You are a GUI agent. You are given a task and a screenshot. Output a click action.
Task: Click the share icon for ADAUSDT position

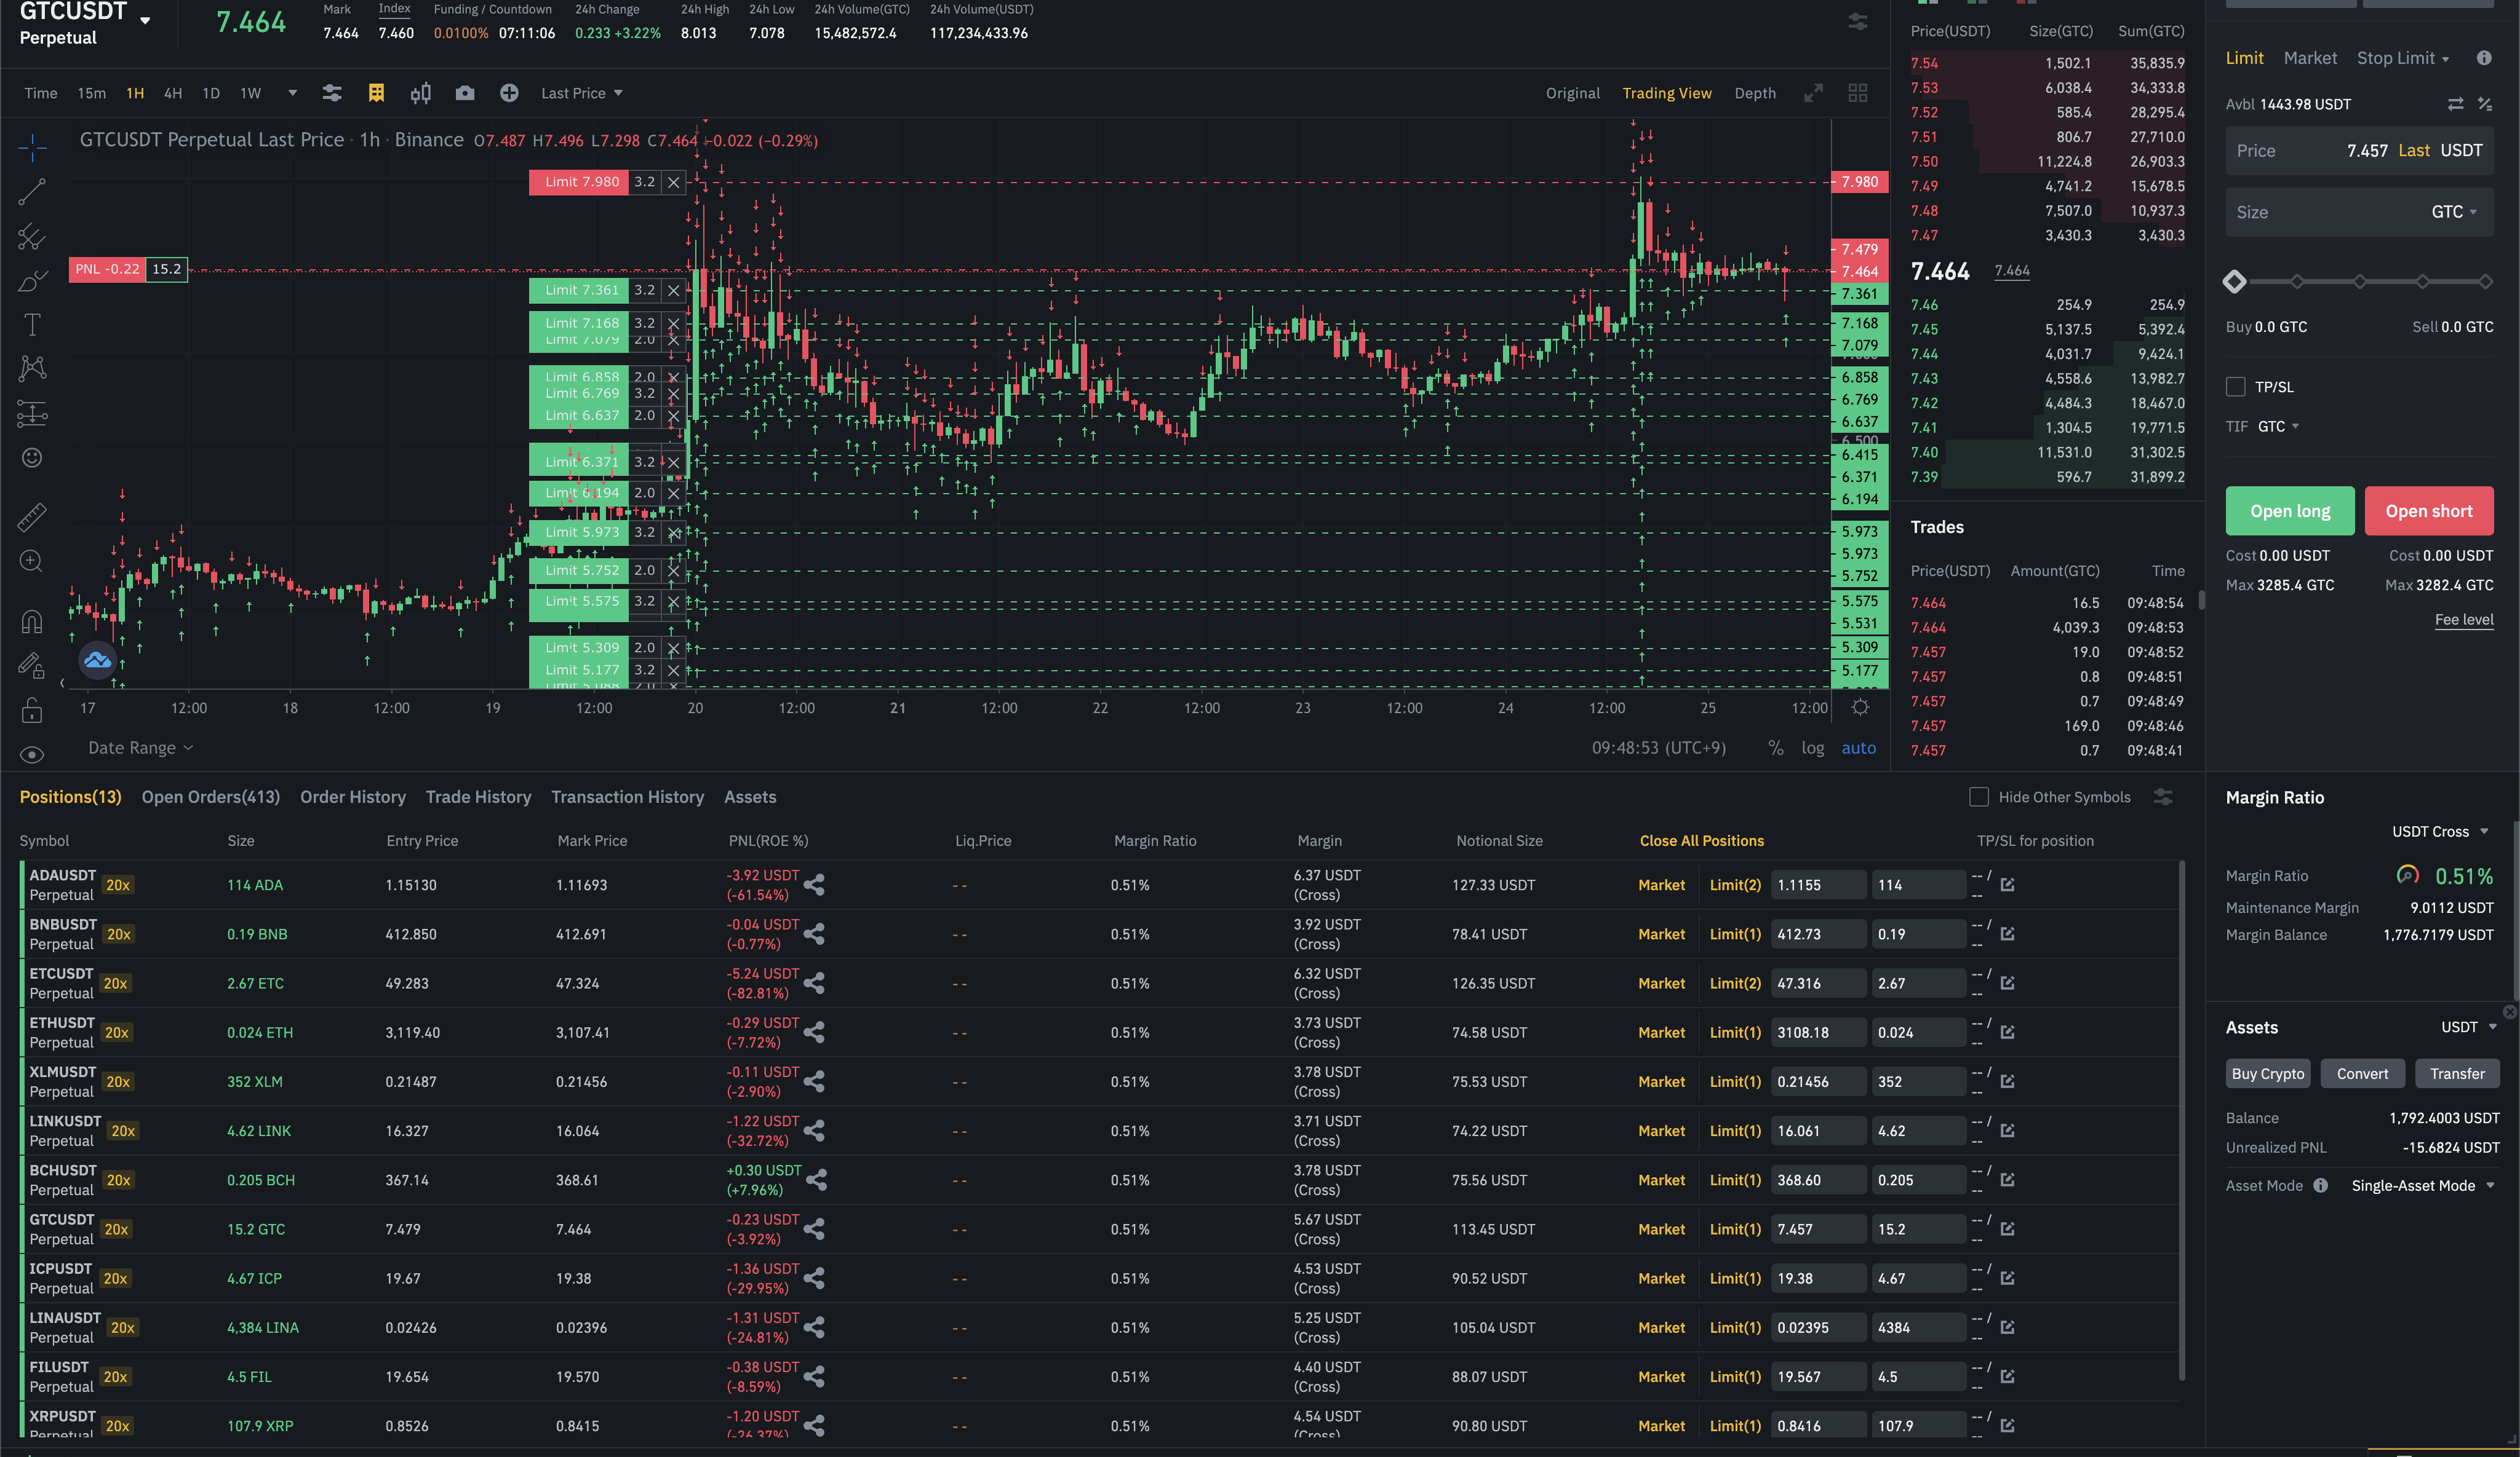pyautogui.click(x=815, y=885)
